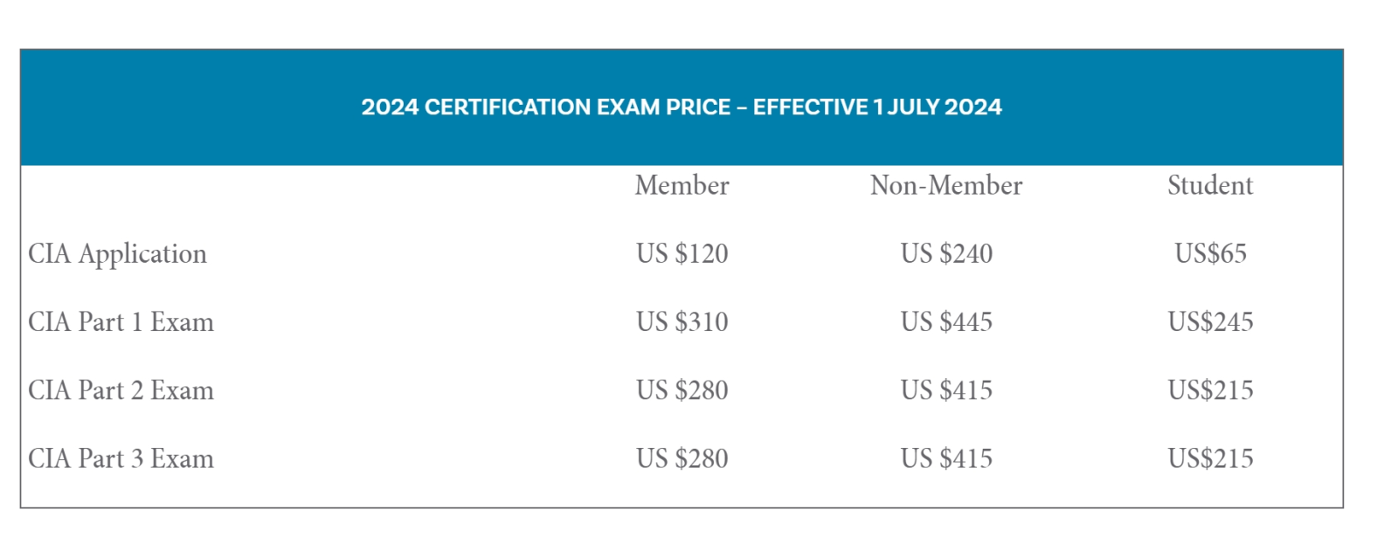Click the CIA Part 3 Exam label

coord(121,458)
